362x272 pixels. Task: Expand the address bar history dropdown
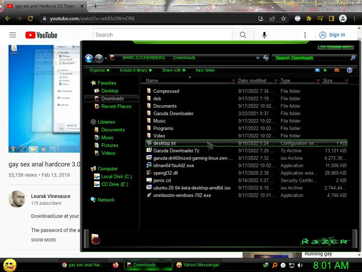pos(258,58)
